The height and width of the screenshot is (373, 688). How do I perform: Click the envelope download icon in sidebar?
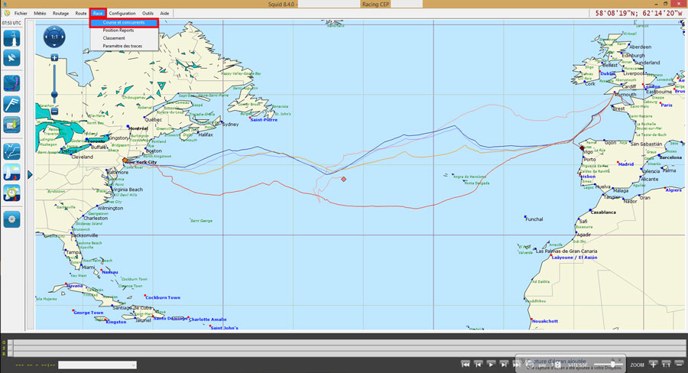12,125
